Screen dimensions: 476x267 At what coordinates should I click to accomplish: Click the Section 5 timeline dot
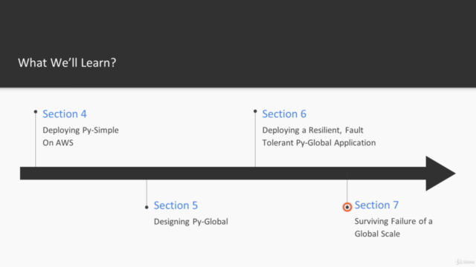[147, 208]
